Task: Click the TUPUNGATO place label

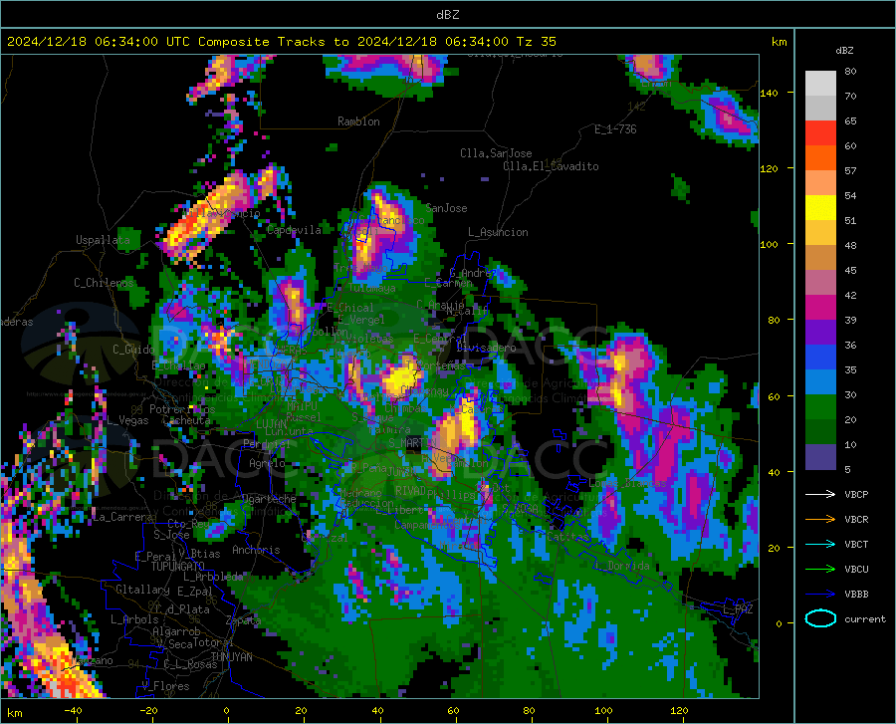Action: click(x=178, y=567)
